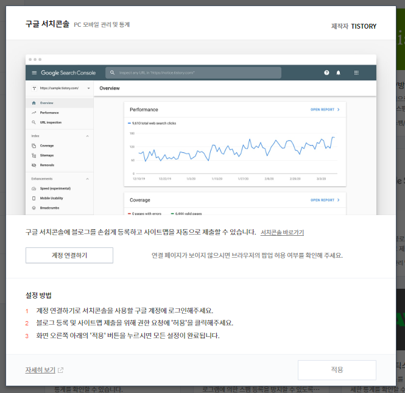Viewport: 405px width, 393px height.
Task: Click step 2 text about 권한 요청 허용
Action: pyautogui.click(x=135, y=323)
